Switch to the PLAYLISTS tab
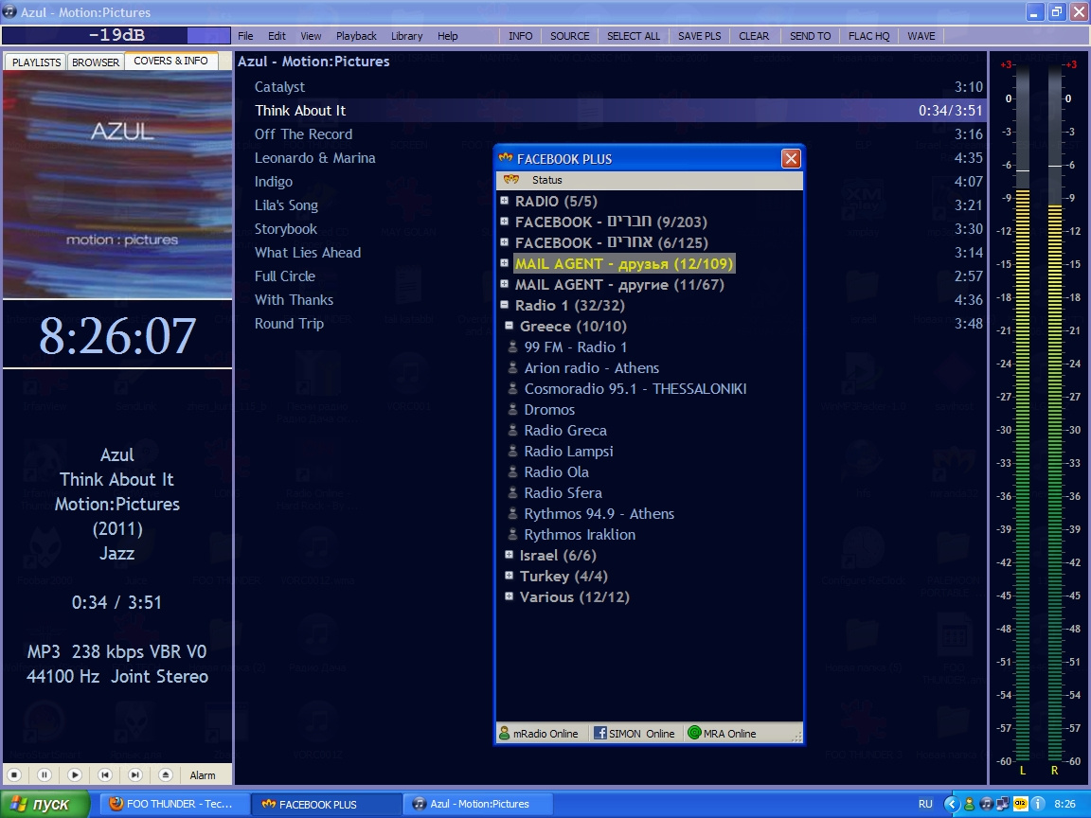 coord(36,62)
